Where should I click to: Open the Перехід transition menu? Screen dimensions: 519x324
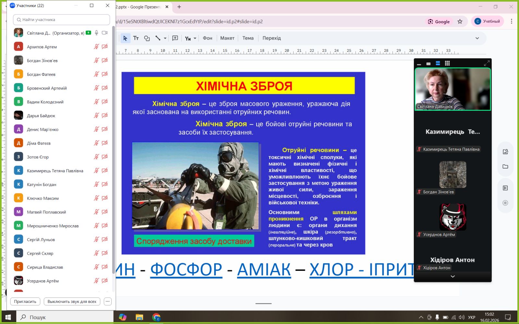[x=272, y=38]
